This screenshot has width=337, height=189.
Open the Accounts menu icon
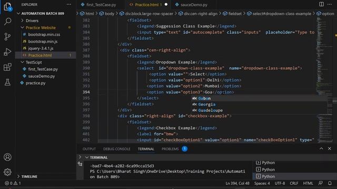(7, 157)
